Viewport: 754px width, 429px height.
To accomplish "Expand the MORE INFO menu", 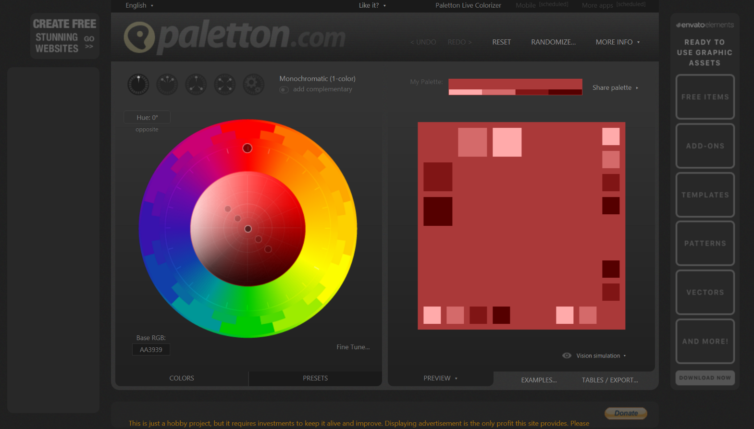I will pos(618,42).
